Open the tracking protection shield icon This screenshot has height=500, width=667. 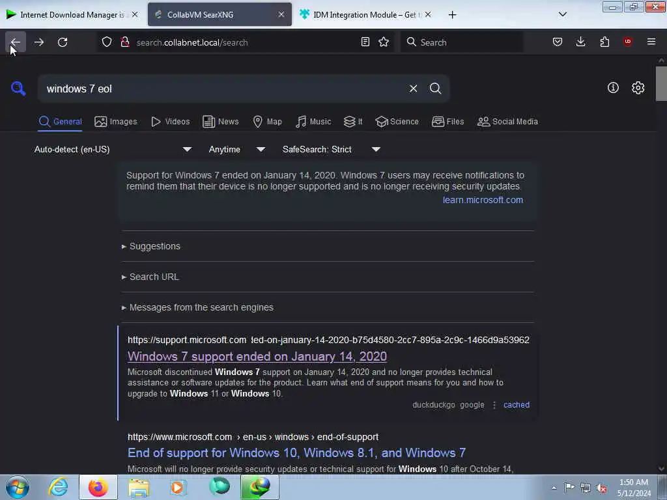point(107,42)
